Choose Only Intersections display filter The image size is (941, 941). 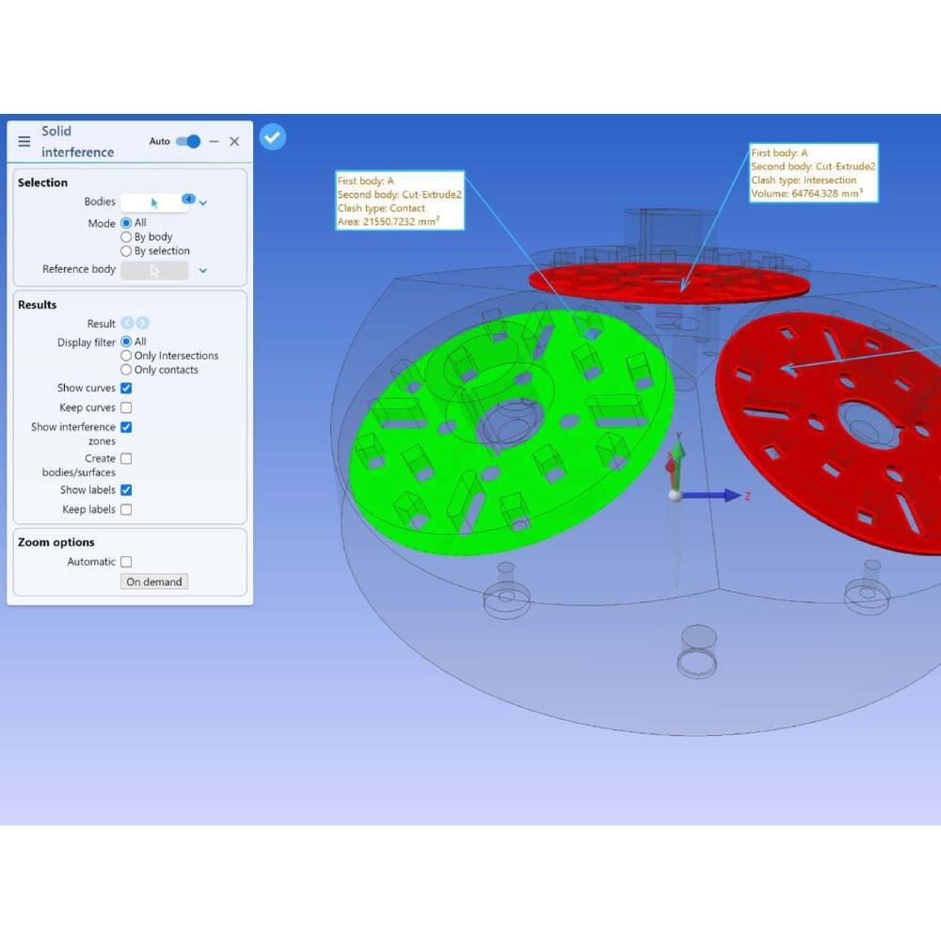(126, 356)
